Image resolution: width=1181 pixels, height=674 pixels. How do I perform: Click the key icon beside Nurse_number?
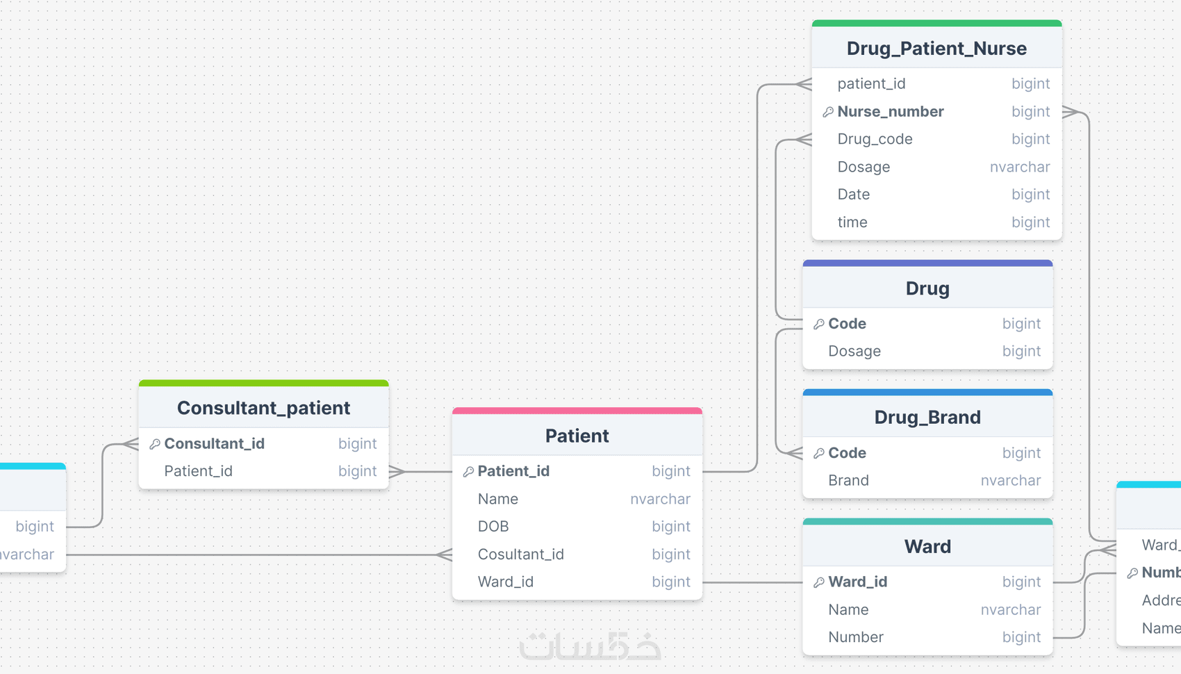[827, 112]
